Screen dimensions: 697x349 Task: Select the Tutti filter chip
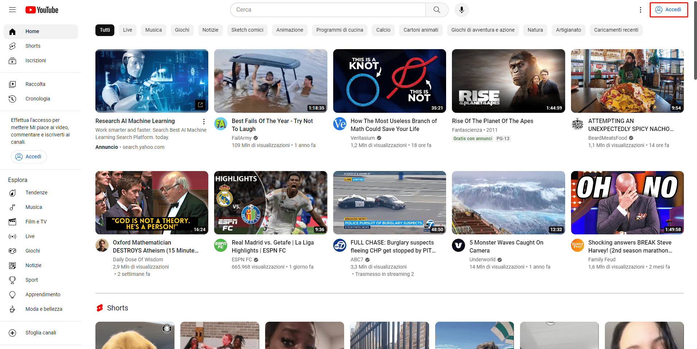point(105,30)
